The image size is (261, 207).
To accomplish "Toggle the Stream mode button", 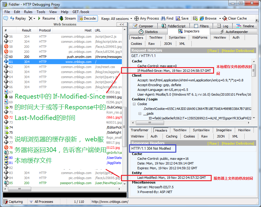I will click(x=67, y=18).
